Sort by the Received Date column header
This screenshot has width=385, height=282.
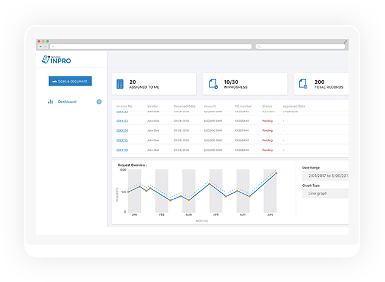point(185,106)
